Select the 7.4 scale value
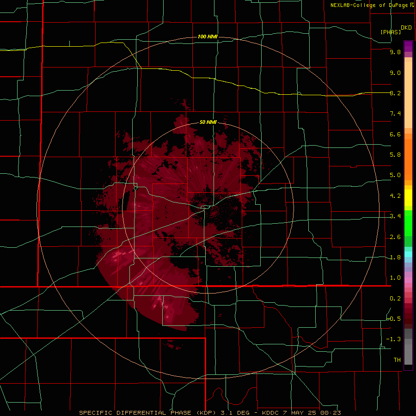 tap(395, 114)
